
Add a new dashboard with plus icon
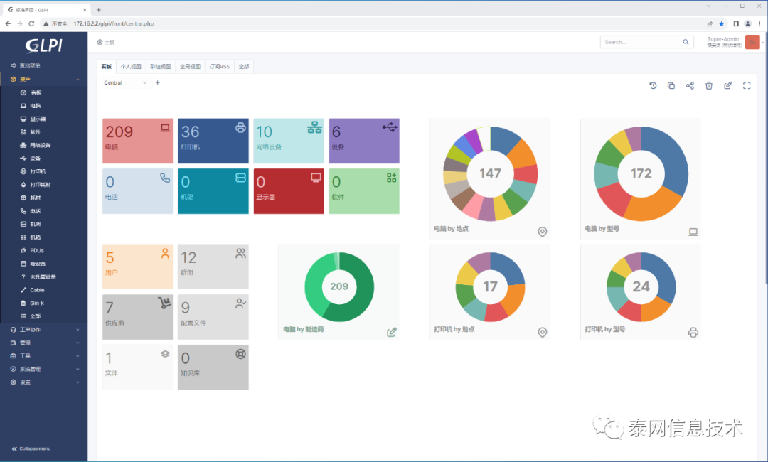[x=158, y=82]
